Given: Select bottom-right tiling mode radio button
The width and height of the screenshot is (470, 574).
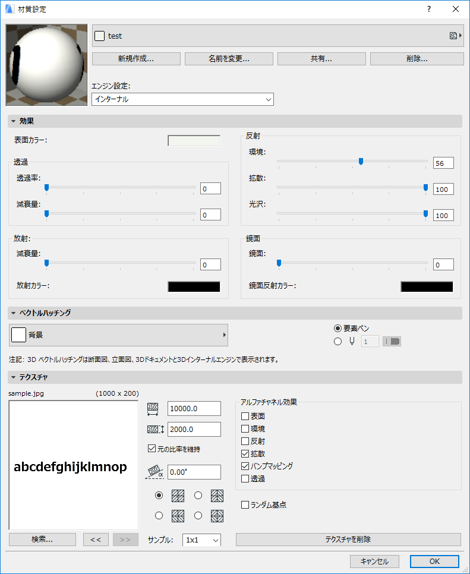Looking at the screenshot, I should point(198,516).
